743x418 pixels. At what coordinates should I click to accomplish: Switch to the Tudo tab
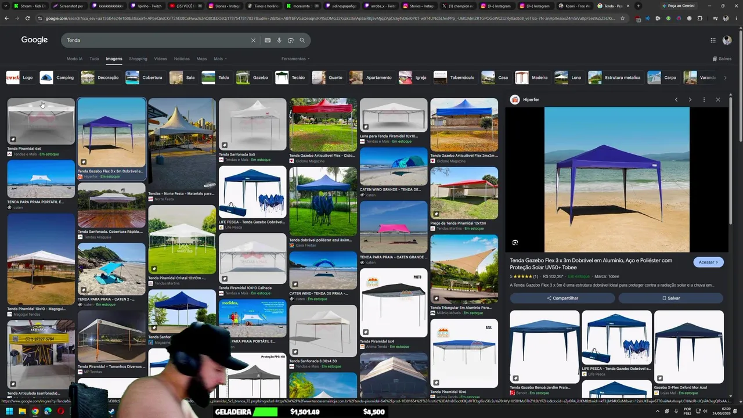(94, 59)
